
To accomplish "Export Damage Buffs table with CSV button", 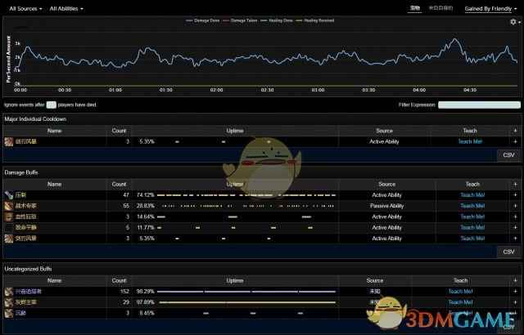I will coord(508,252).
